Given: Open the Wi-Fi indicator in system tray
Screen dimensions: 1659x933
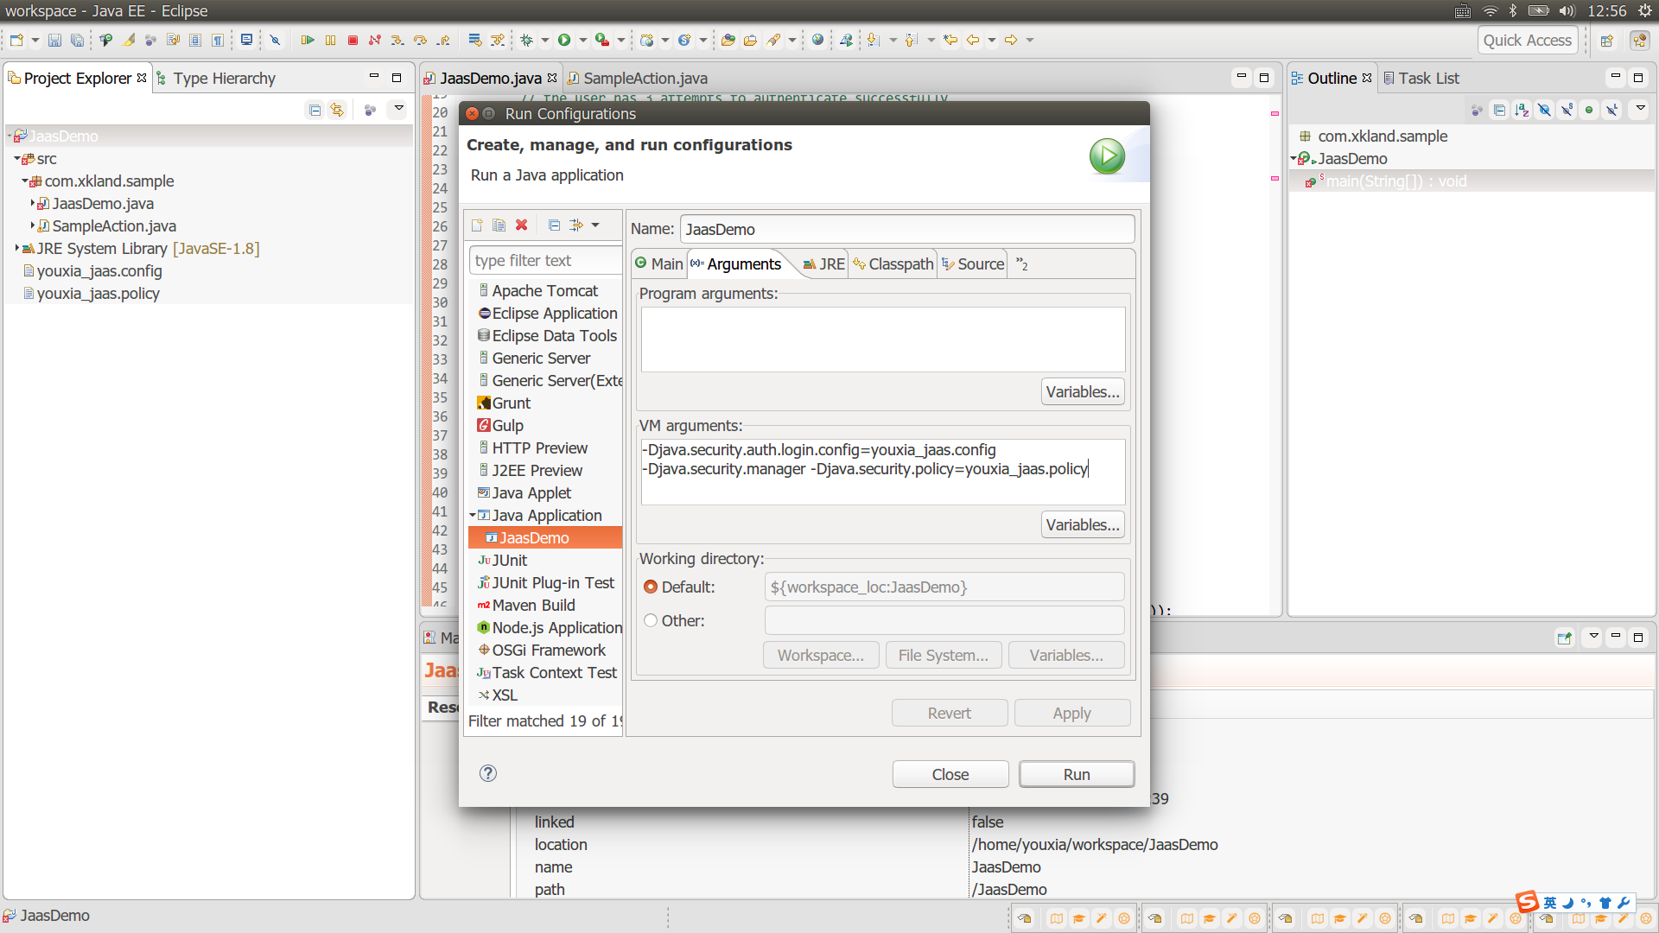Looking at the screenshot, I should [x=1490, y=11].
